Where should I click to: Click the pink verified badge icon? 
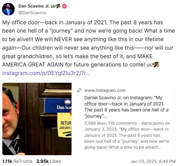(64, 6)
